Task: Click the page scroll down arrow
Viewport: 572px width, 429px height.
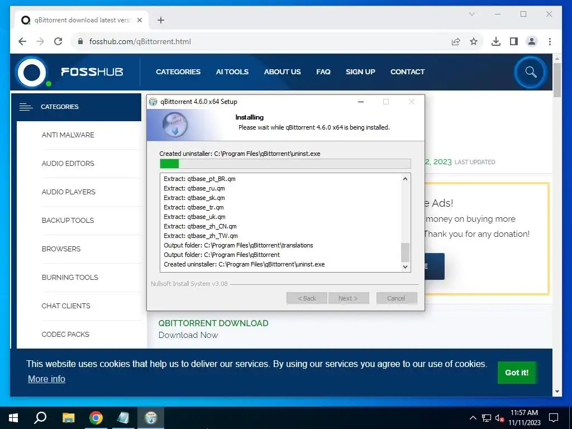Action: pyautogui.click(x=557, y=392)
